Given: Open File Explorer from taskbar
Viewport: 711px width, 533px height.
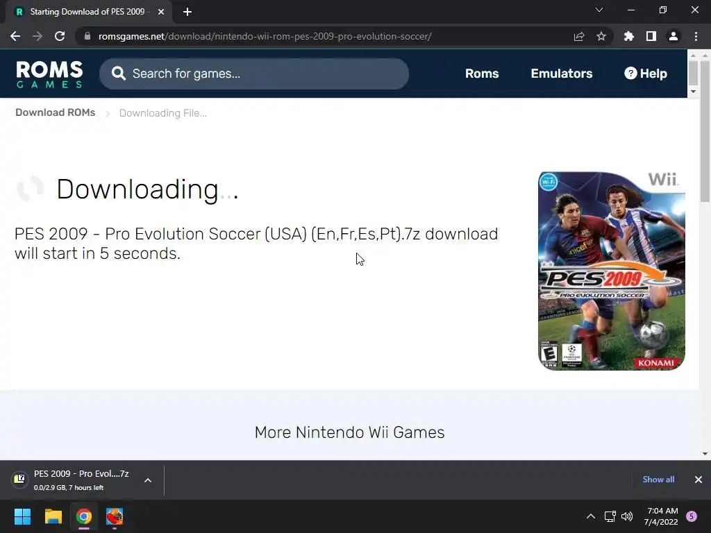Looking at the screenshot, I should 53,516.
